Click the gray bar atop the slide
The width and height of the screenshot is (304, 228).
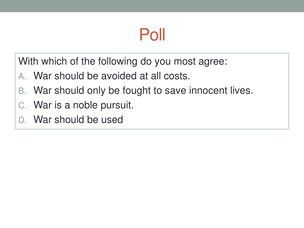(x=152, y=6)
